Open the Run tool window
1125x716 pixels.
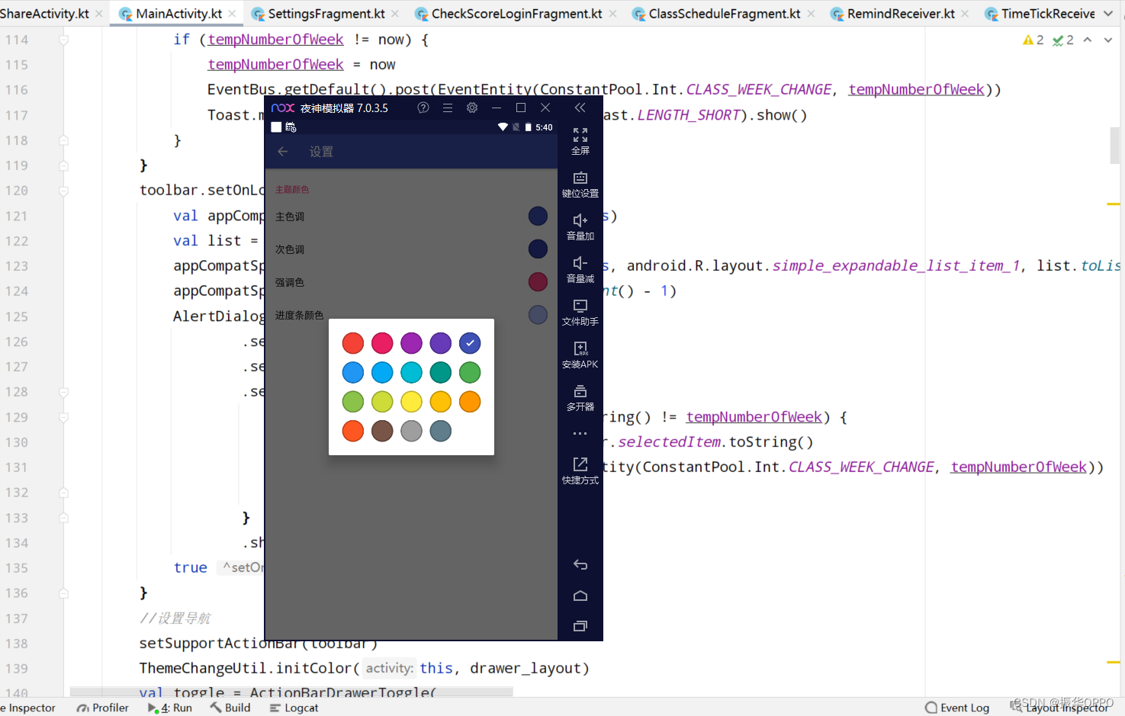[170, 708]
